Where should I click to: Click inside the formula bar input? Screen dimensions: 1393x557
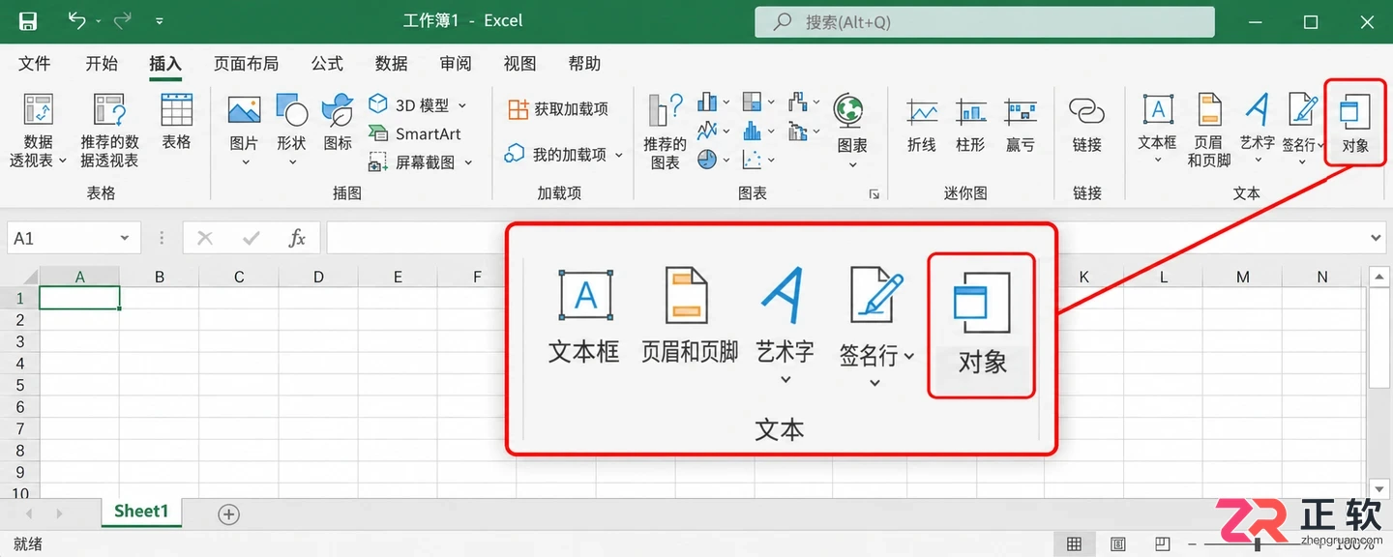pyautogui.click(x=844, y=238)
